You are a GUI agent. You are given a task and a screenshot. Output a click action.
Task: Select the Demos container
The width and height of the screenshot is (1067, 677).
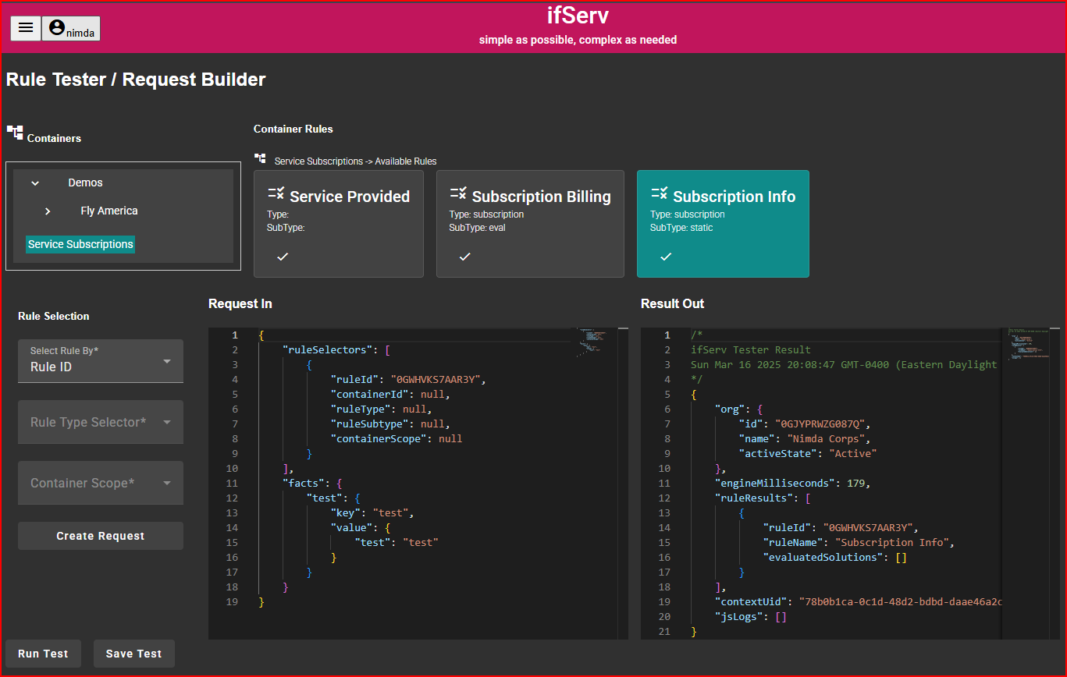point(85,183)
